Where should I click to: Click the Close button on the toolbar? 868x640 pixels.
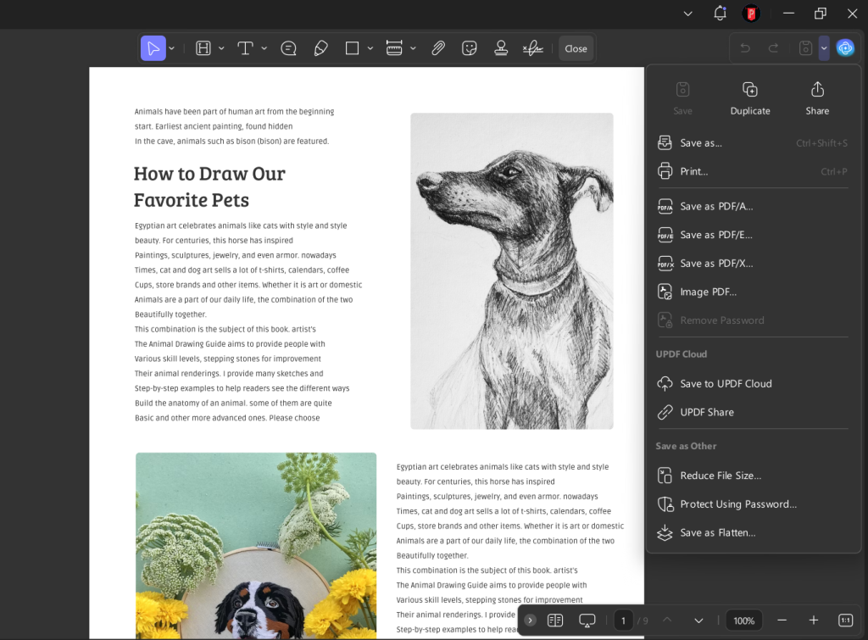pyautogui.click(x=576, y=47)
